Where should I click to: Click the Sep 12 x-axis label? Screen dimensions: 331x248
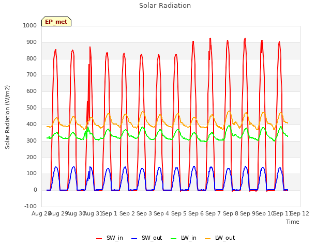(x=300, y=213)
